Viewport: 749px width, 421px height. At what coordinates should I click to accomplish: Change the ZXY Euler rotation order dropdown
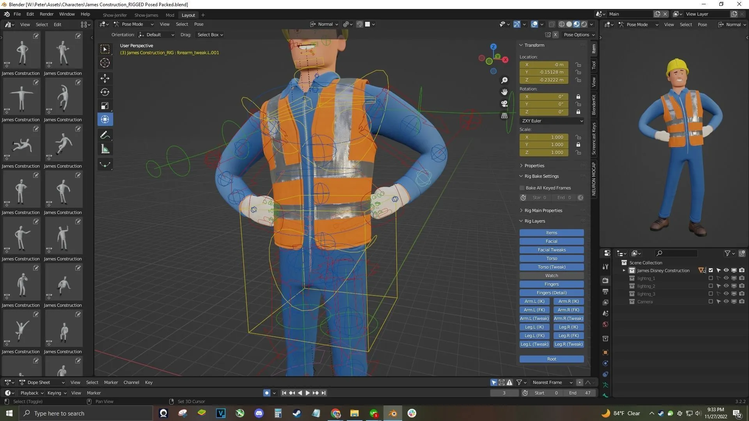tap(551, 121)
